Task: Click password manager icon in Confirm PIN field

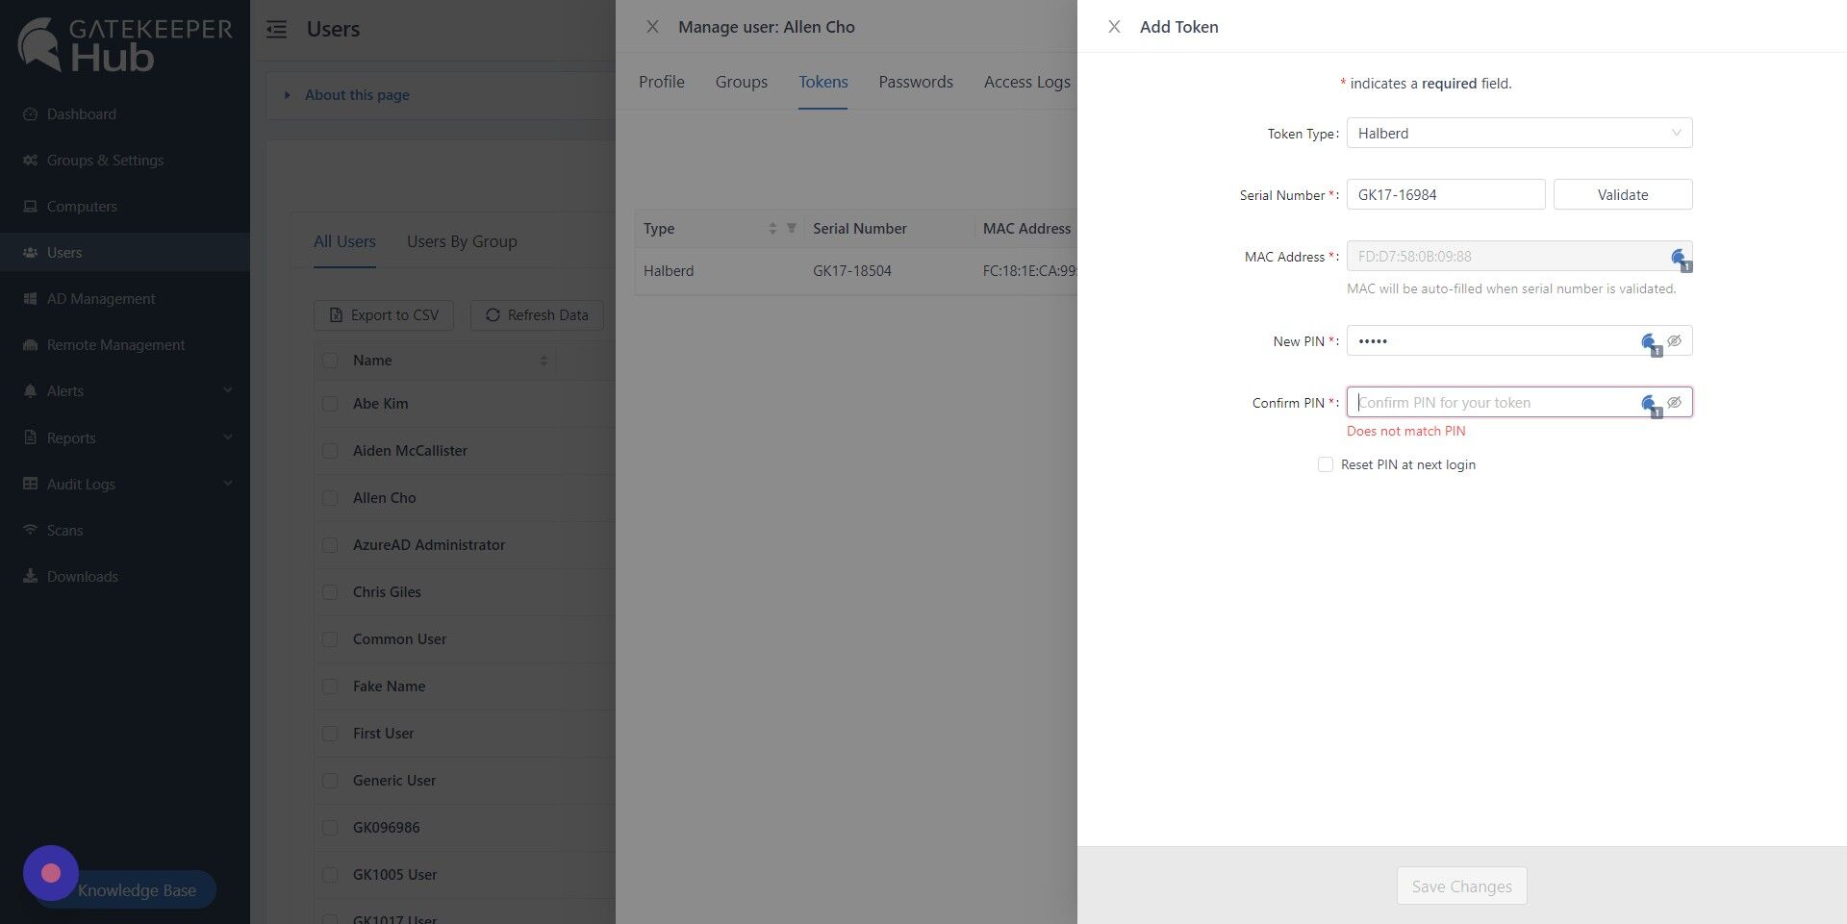Action: [1650, 404]
